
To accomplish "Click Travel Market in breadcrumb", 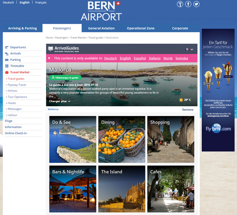I will point(78,38).
